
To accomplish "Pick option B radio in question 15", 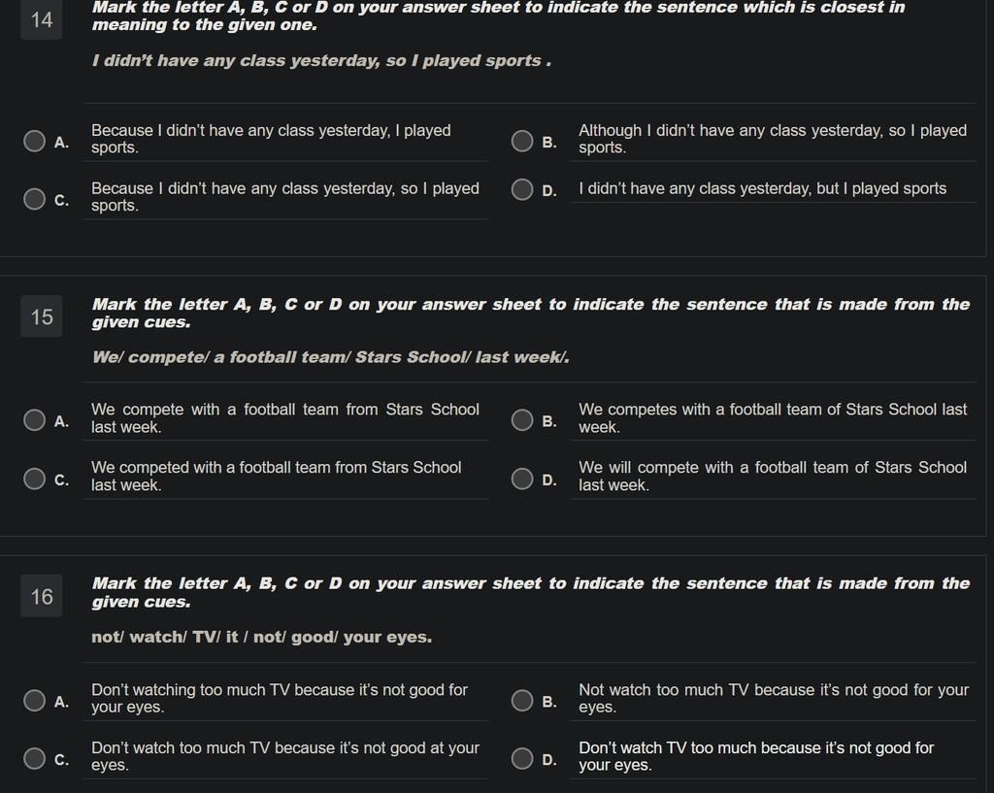I will click(x=522, y=419).
